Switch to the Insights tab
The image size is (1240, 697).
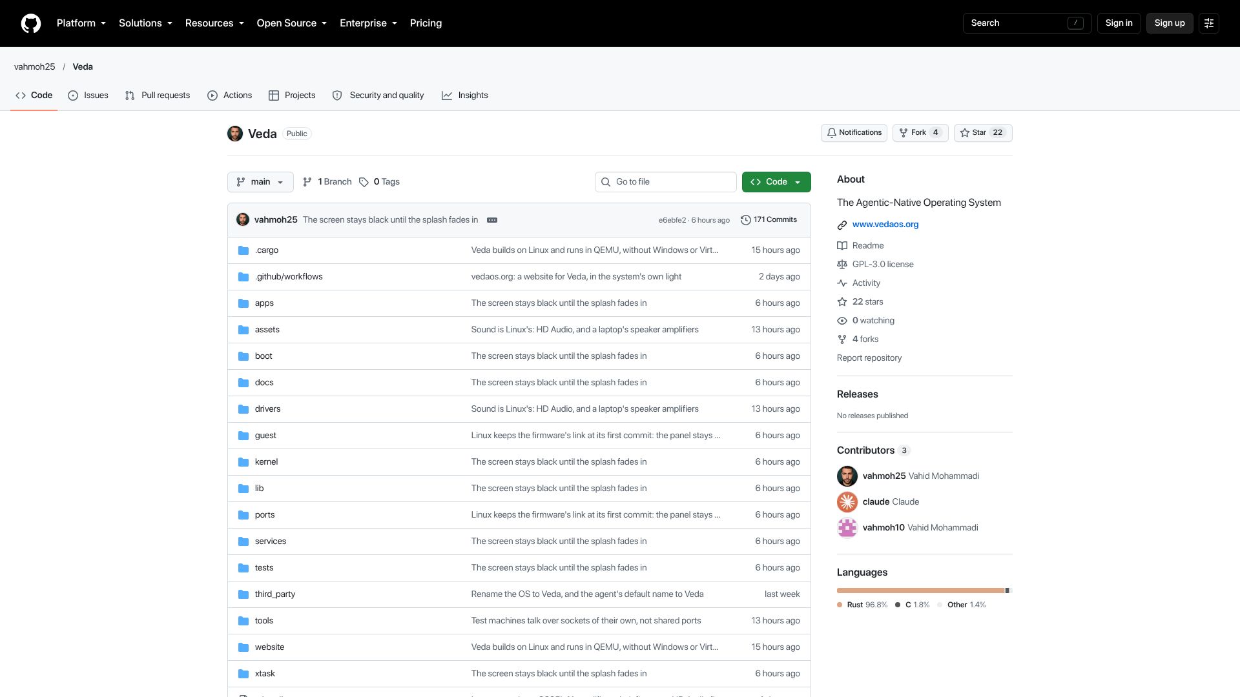(465, 96)
